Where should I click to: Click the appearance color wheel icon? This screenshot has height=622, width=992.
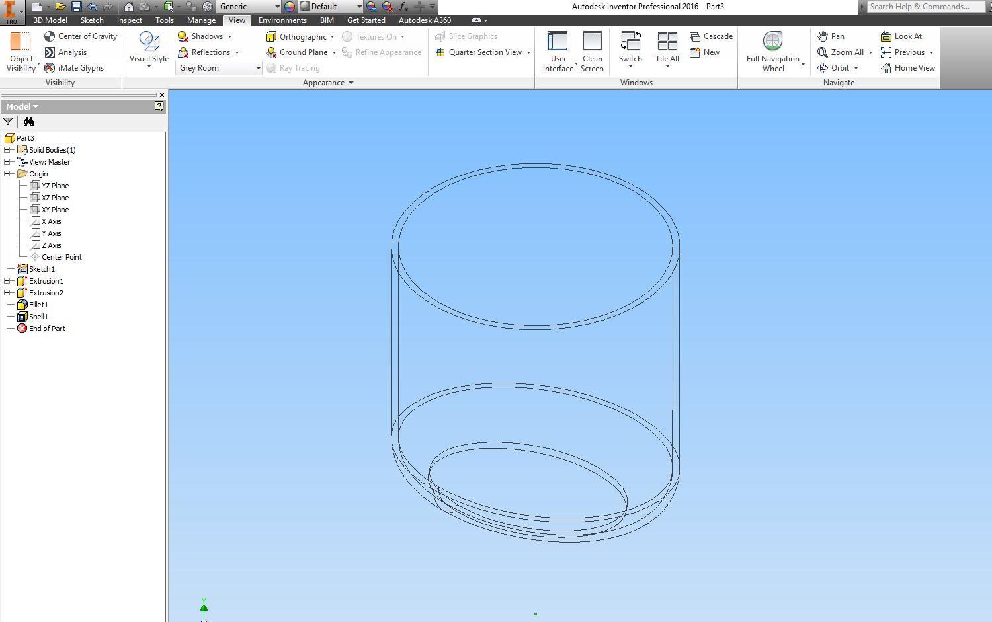[x=290, y=7]
